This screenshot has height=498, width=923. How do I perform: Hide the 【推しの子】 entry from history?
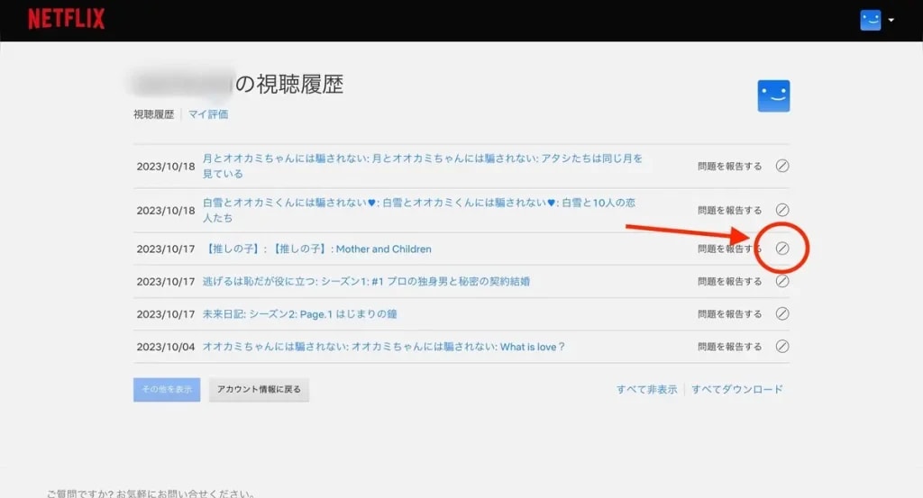coord(782,249)
